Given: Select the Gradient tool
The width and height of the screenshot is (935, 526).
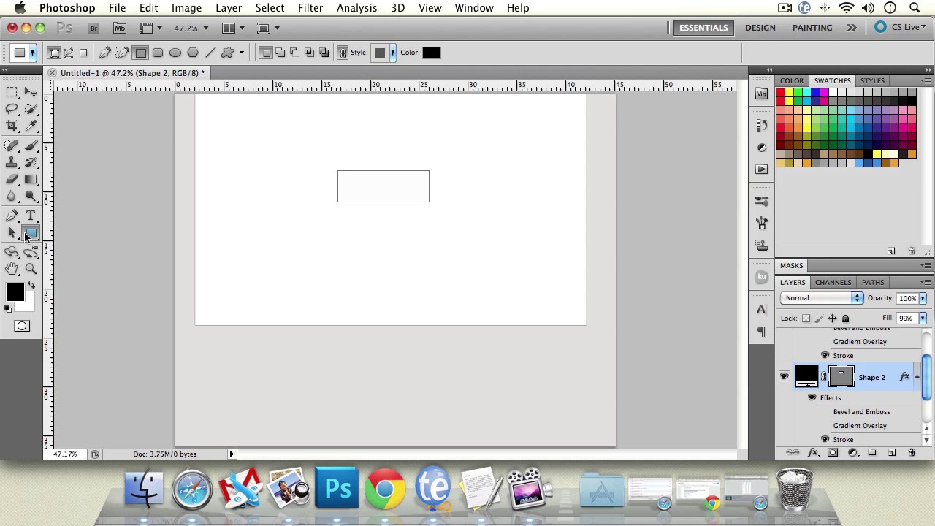Looking at the screenshot, I should (x=31, y=179).
